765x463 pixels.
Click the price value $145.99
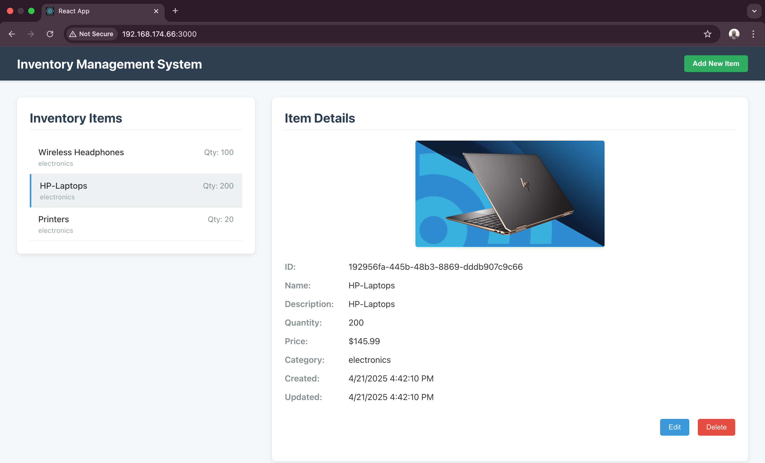pyautogui.click(x=364, y=341)
